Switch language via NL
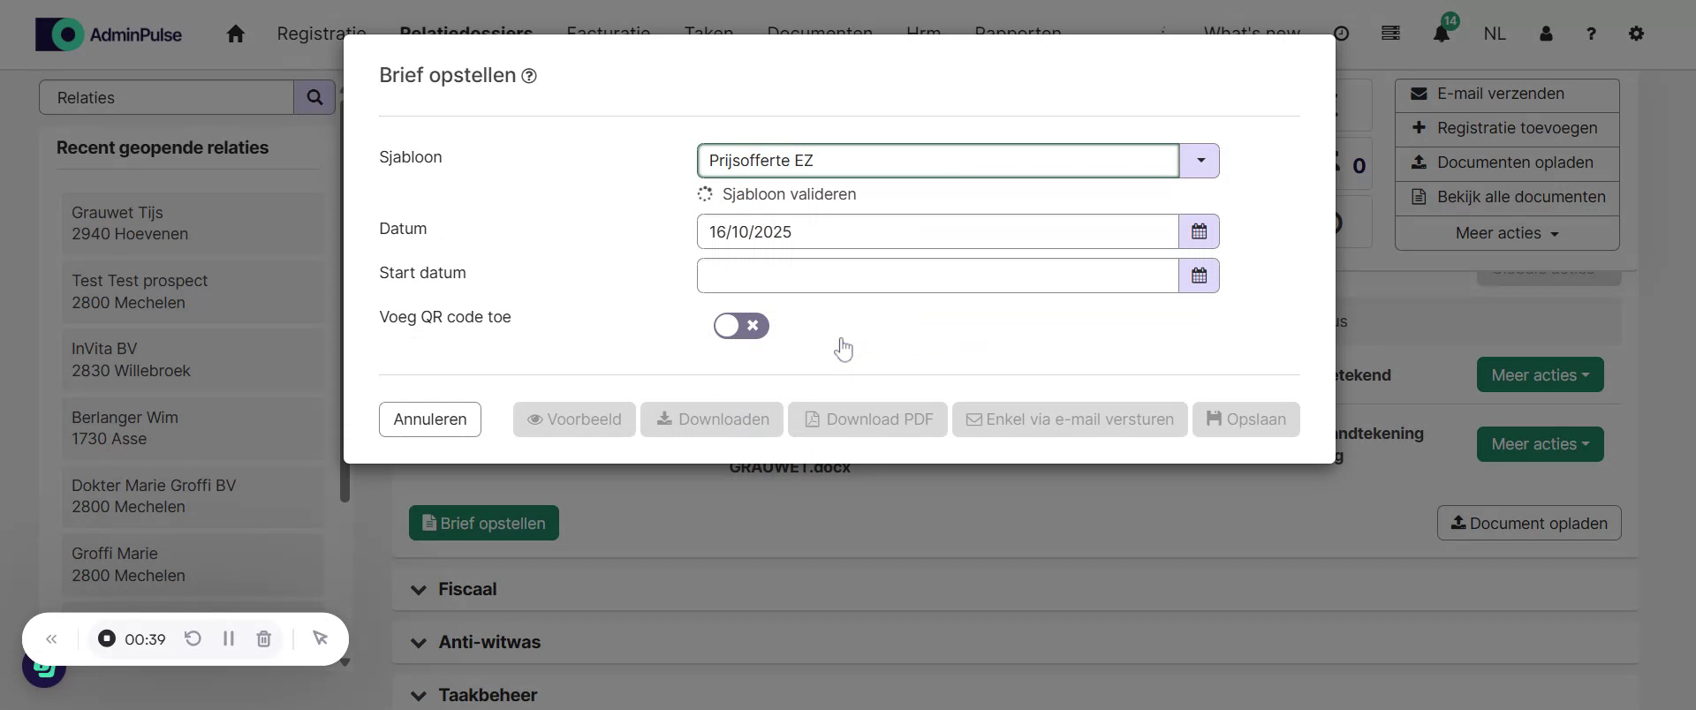Image resolution: width=1696 pixels, height=710 pixels. 1495,34
